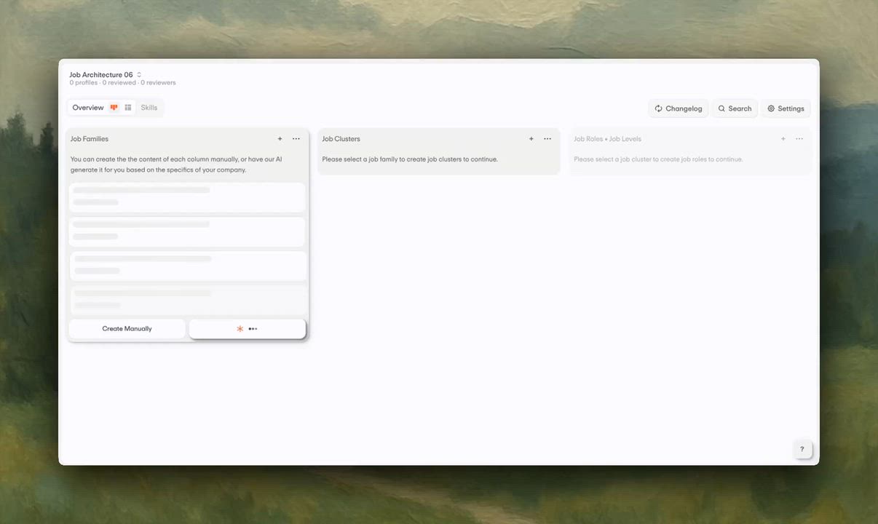Open the Job Families three-dot menu
The width and height of the screenshot is (878, 524).
(x=296, y=139)
